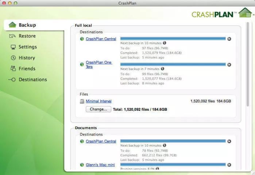
Task: Show info for Next backup in 7 minutes
Action: (162, 69)
